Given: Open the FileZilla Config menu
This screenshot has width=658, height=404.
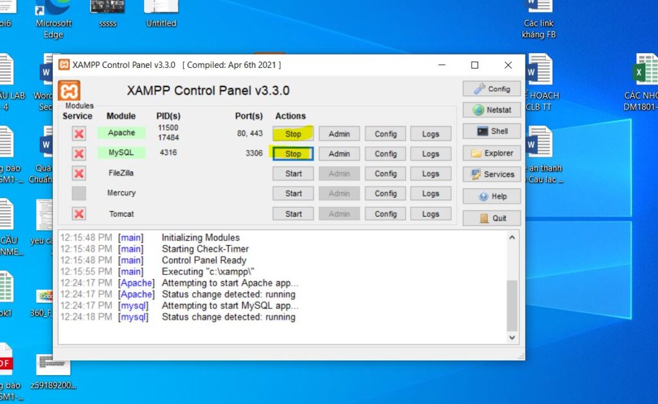Looking at the screenshot, I should point(386,173).
